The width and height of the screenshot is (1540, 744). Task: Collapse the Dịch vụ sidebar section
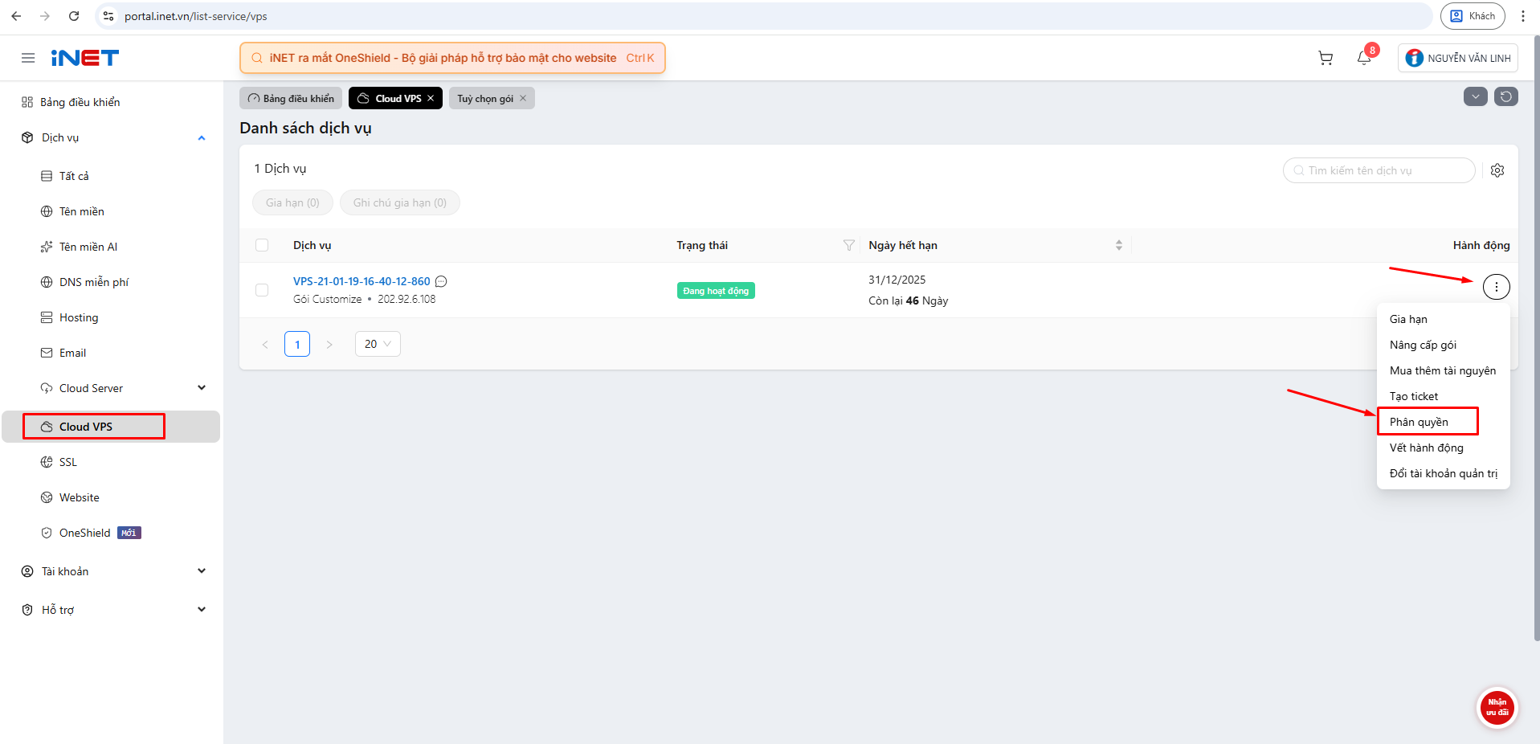tap(202, 138)
